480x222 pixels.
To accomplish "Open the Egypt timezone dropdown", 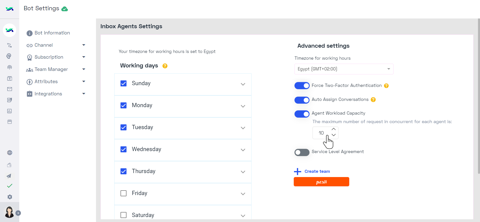I will tap(344, 69).
